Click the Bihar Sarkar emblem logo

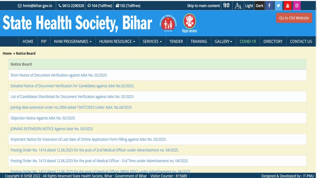pos(189,23)
